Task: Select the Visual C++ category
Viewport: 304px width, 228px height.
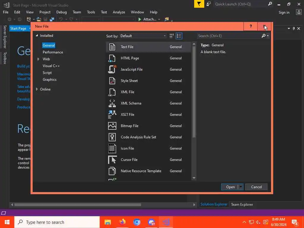Action: tap(51, 66)
